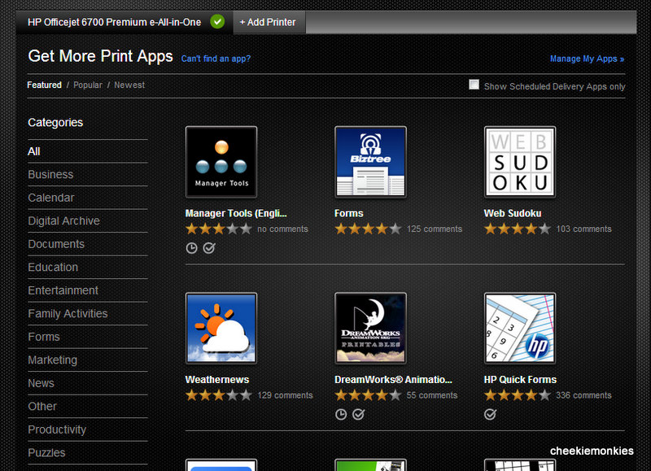
Task: Open the DreamWorks Printables app icon
Action: 370,329
